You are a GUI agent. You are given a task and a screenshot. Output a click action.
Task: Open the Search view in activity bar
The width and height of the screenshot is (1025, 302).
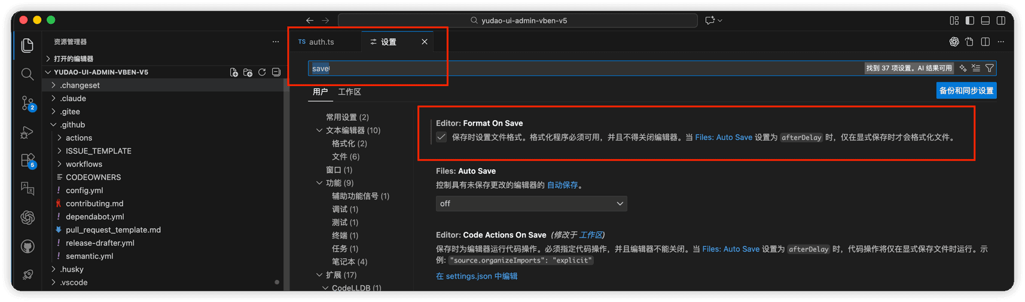point(28,74)
